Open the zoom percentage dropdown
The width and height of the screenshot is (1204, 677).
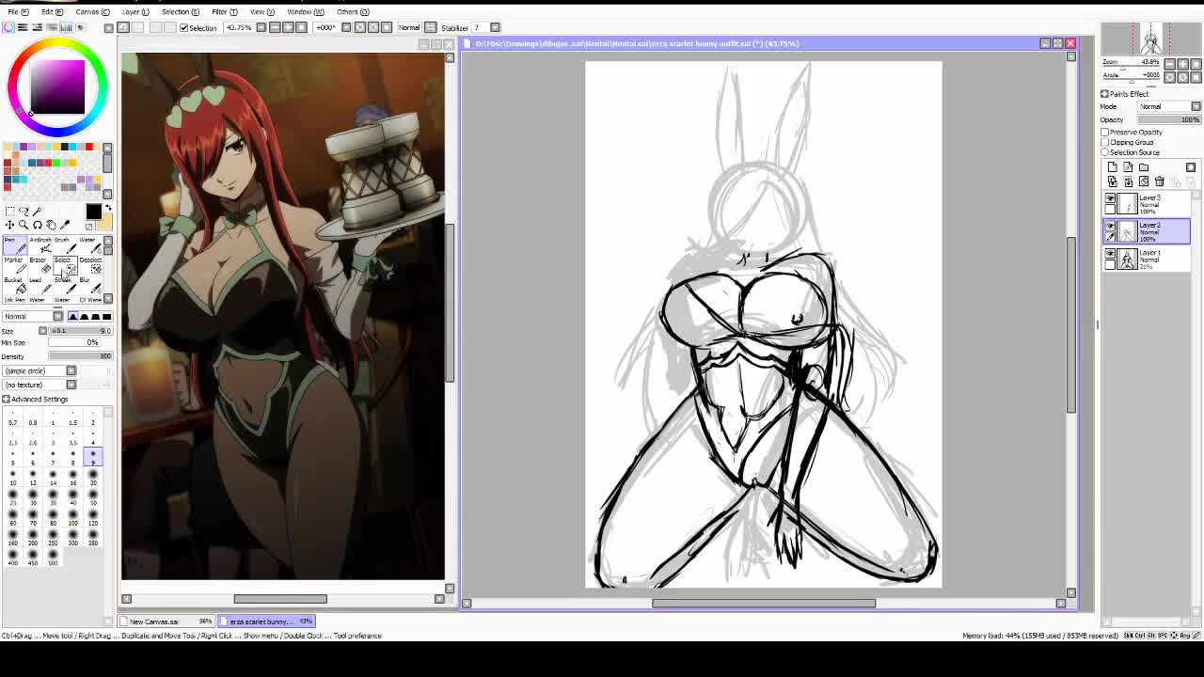[x=261, y=27]
